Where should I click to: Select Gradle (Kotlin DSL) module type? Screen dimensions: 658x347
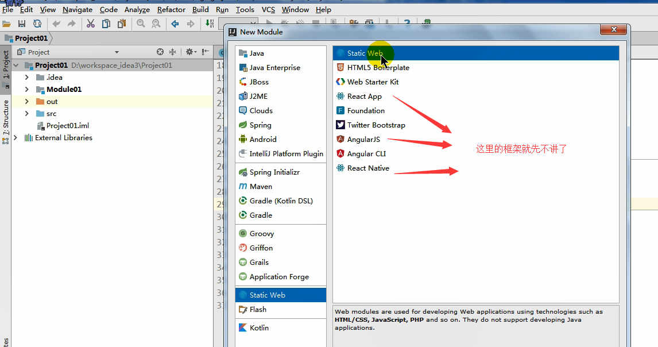pyautogui.click(x=281, y=201)
